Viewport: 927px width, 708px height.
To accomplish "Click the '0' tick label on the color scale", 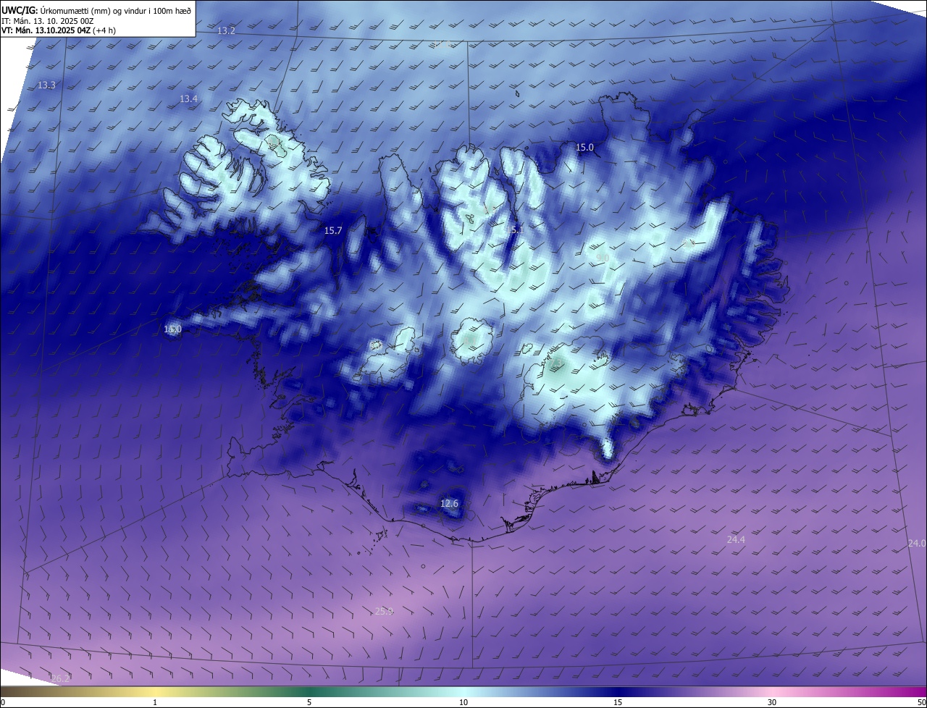I will click(3, 702).
